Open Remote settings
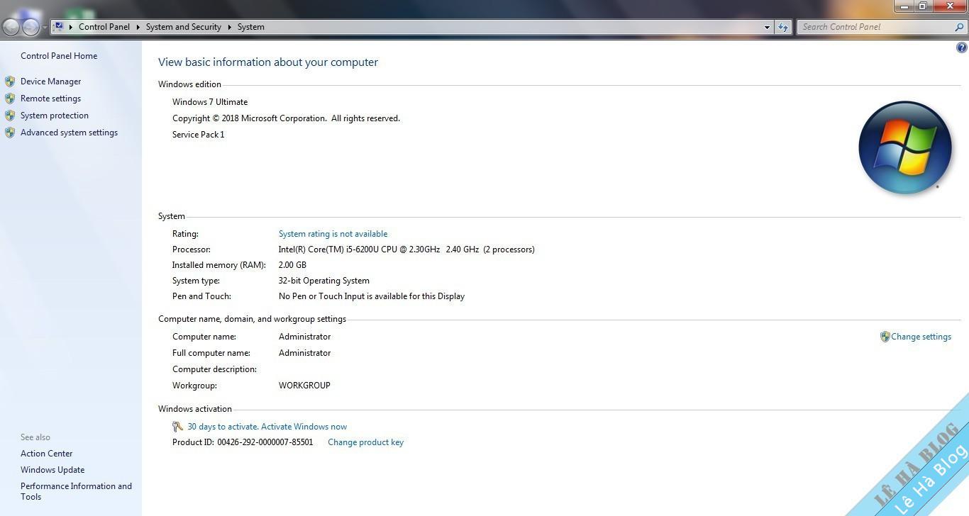Viewport: 969px width, 516px height. 50,99
